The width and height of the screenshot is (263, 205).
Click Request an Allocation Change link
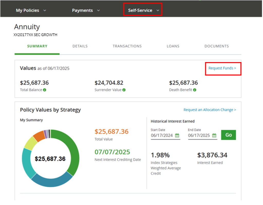point(210,110)
